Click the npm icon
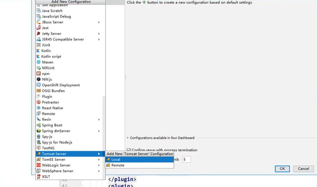The image size is (317, 187). (x=39, y=74)
